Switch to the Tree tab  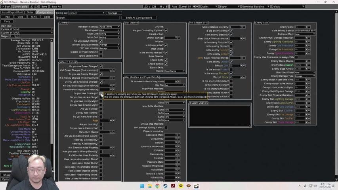tap(7, 17)
